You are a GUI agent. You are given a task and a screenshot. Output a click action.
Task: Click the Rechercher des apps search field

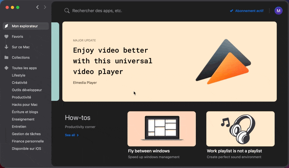[97, 11]
